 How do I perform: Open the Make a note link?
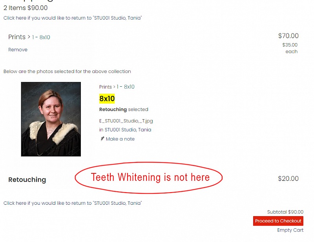(x=120, y=139)
